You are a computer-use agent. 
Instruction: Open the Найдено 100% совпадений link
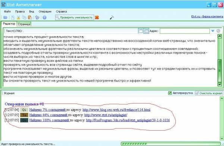click(49, 120)
